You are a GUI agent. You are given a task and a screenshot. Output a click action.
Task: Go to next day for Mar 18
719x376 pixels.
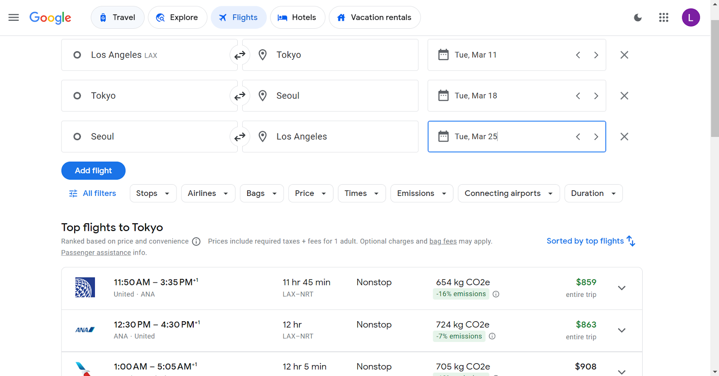coord(596,96)
